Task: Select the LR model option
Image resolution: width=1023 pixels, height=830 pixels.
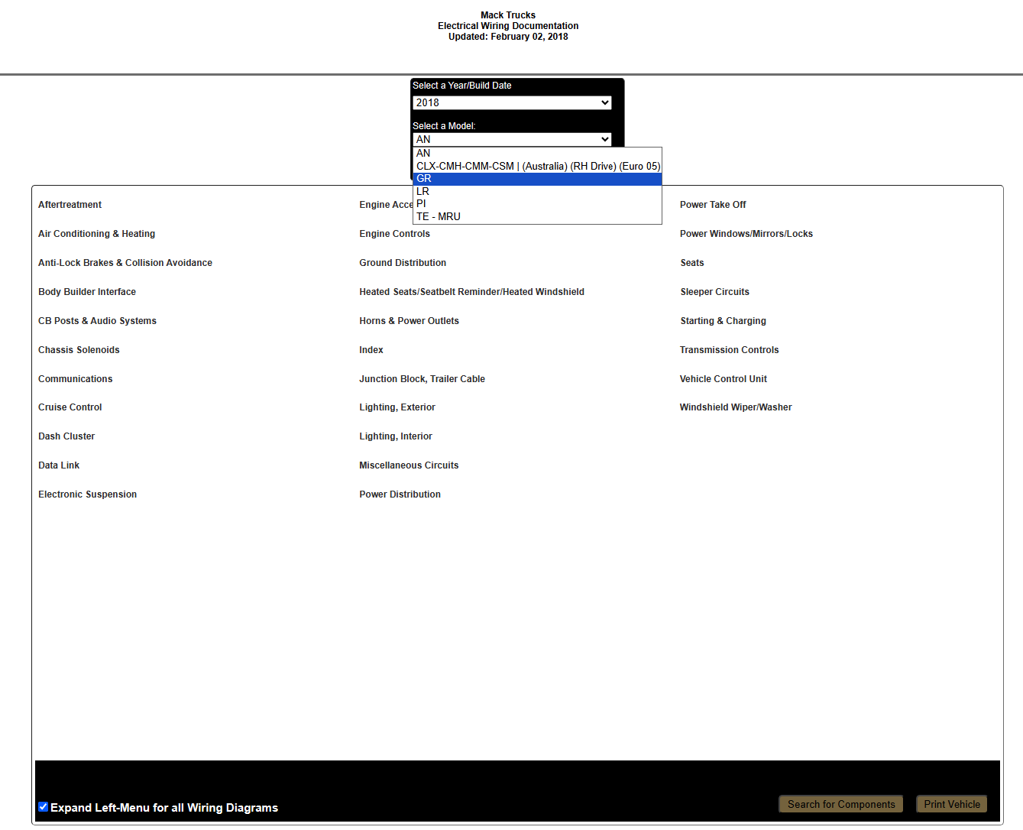Action: click(x=536, y=191)
